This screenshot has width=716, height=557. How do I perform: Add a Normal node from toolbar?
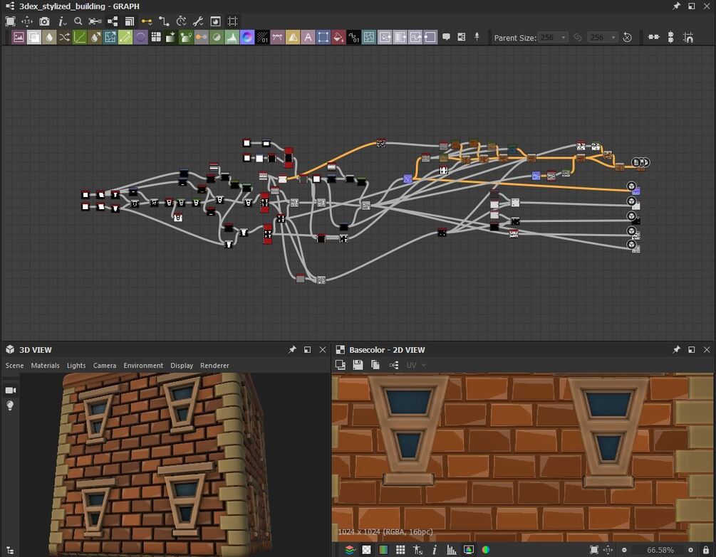247,38
